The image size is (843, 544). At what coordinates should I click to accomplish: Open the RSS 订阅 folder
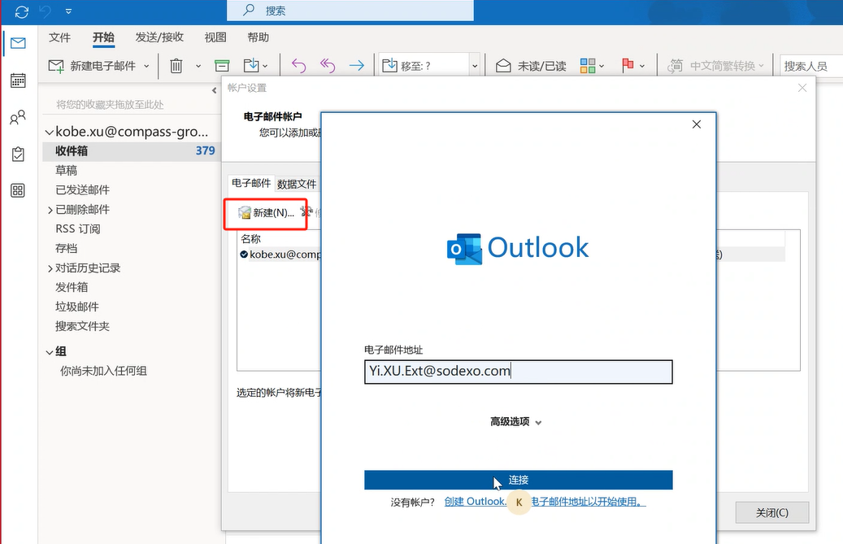77,228
